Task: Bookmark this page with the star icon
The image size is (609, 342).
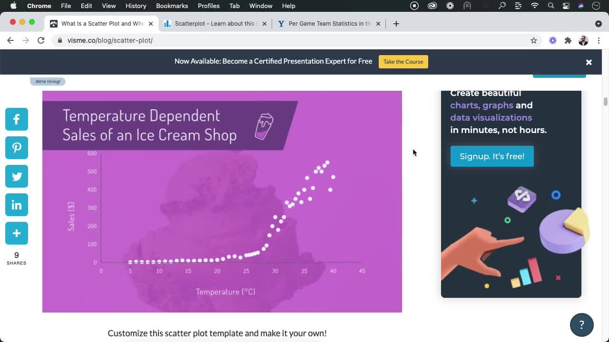Action: pyautogui.click(x=534, y=40)
